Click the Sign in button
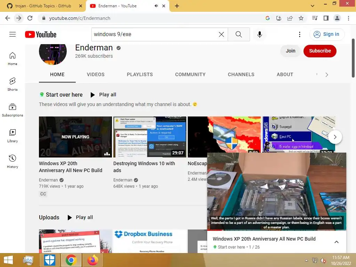 click(327, 34)
